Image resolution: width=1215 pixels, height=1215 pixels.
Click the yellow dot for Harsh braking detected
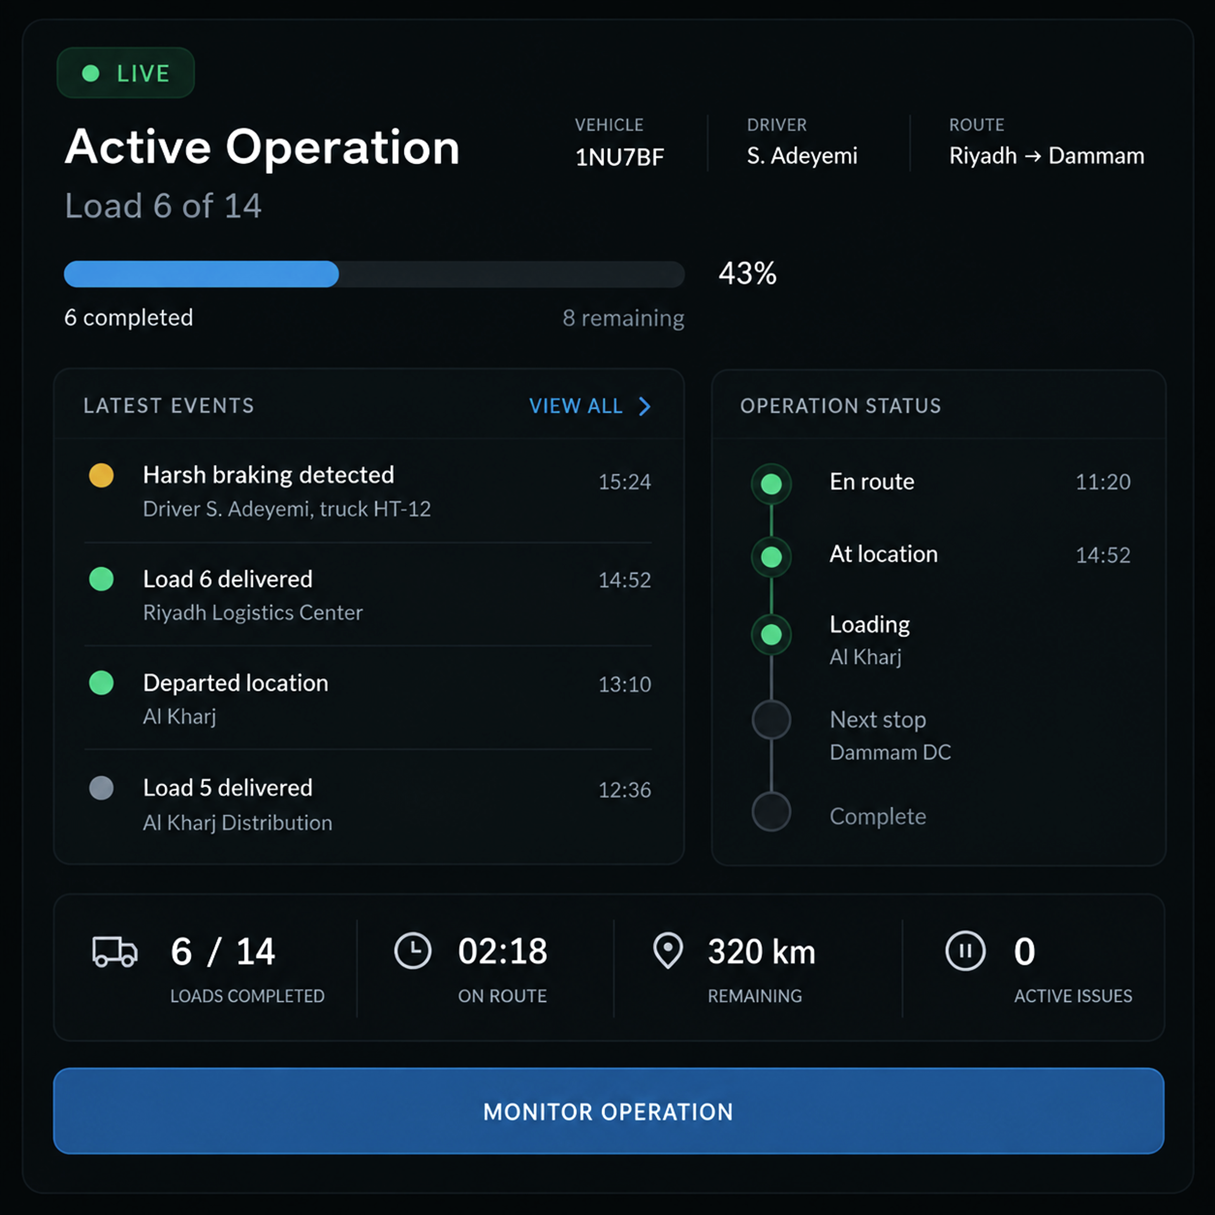(x=101, y=476)
